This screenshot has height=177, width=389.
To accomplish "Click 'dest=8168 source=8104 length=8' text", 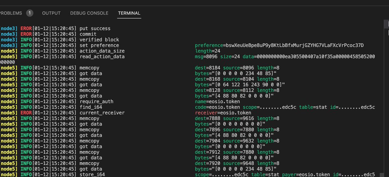I will coord(237,79).
